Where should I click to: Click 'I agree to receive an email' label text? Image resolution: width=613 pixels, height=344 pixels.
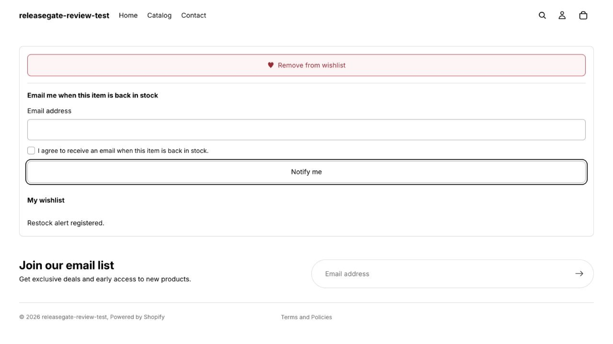(x=123, y=151)
